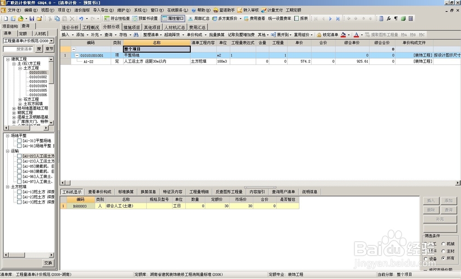461x279 pixels.
Task: Open 转入审核 from menu bar
Action: 248,10
